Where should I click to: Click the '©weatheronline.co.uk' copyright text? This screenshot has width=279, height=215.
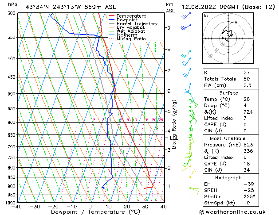(232, 212)
